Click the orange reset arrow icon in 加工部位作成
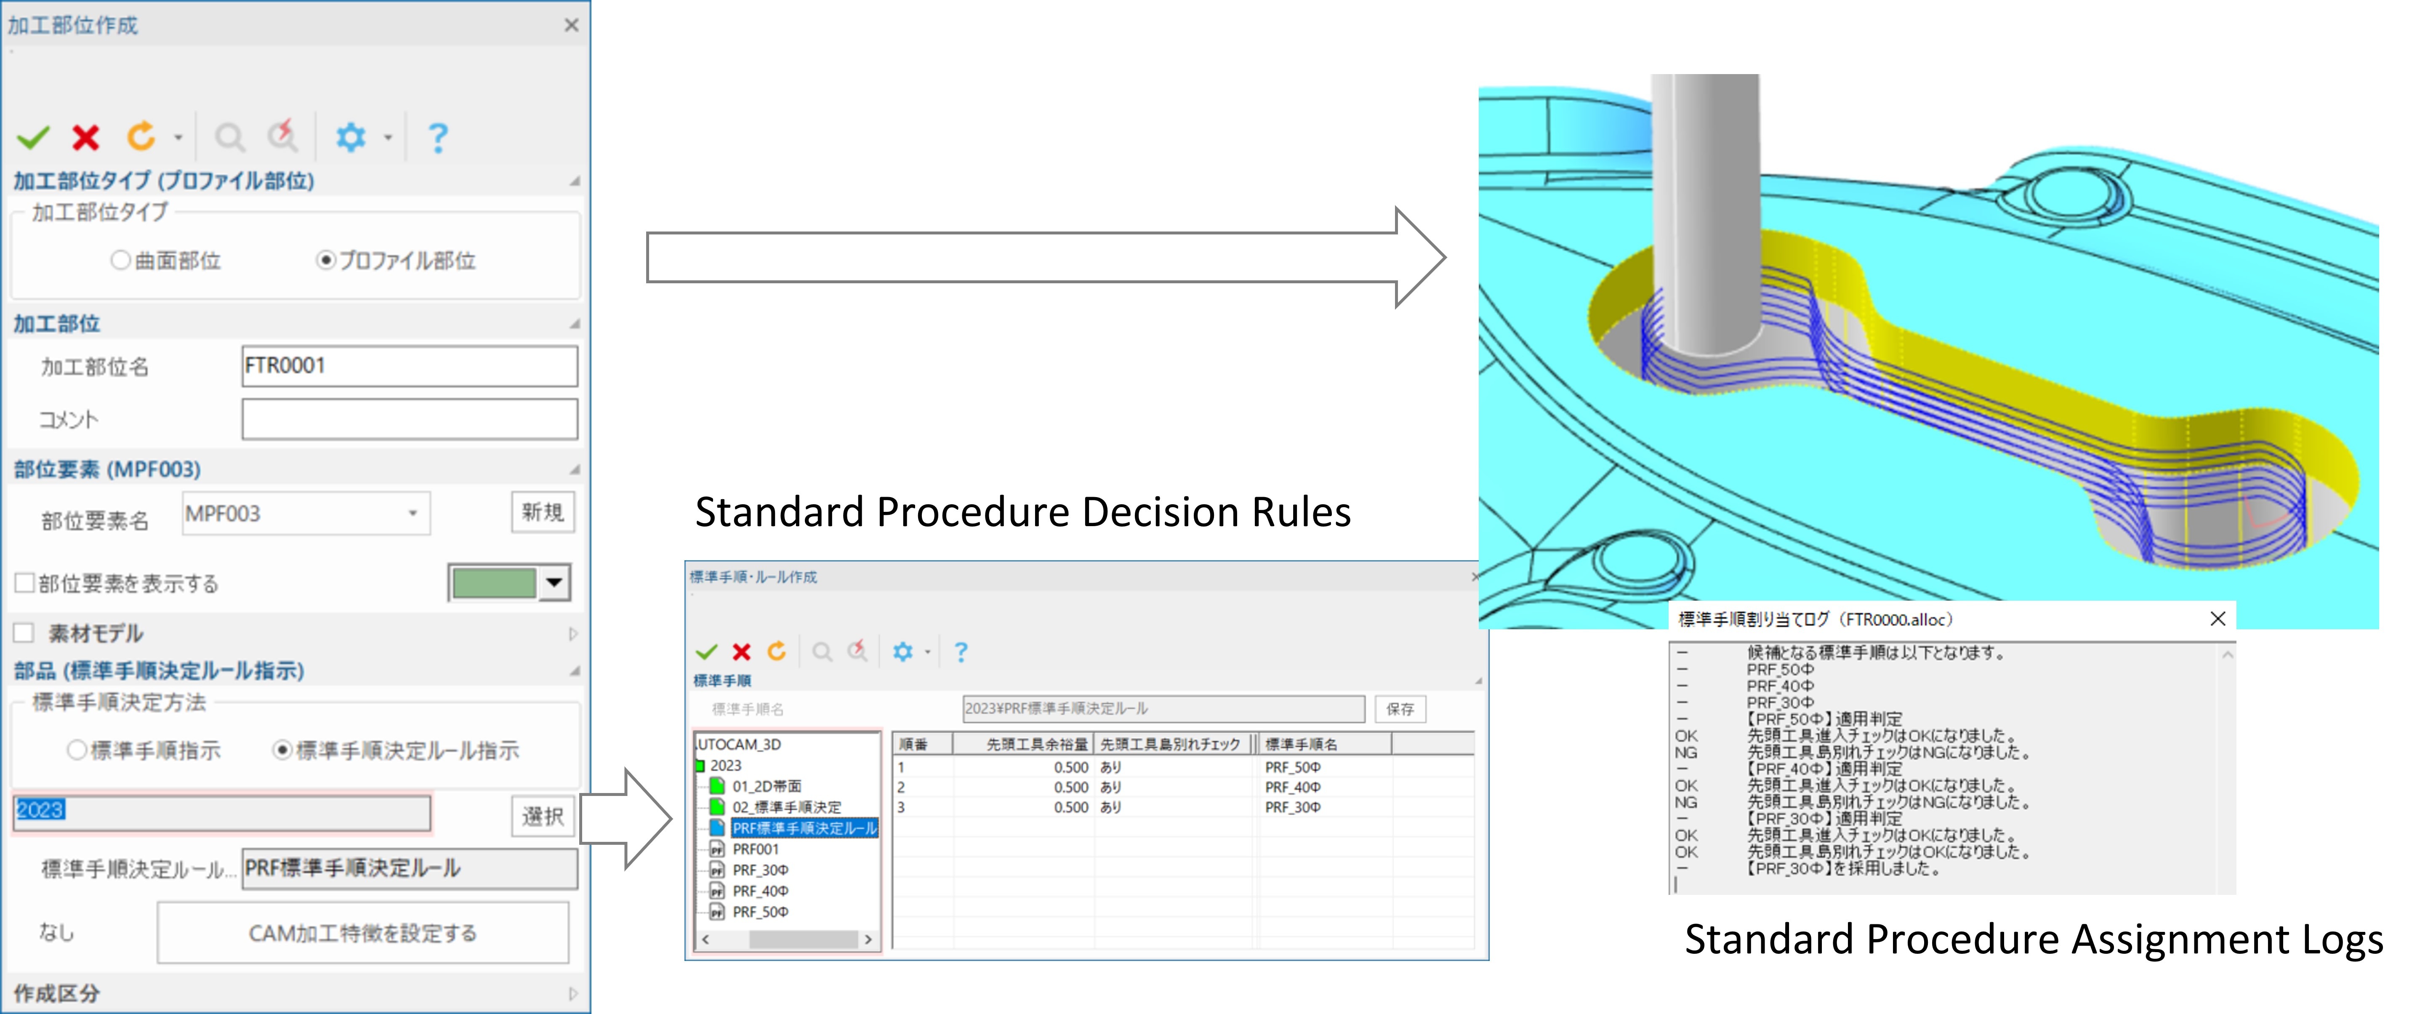Image resolution: width=2412 pixels, height=1014 pixels. point(141,137)
